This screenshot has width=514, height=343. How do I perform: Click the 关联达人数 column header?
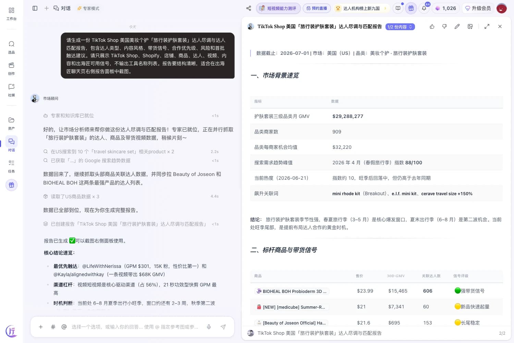point(431,276)
